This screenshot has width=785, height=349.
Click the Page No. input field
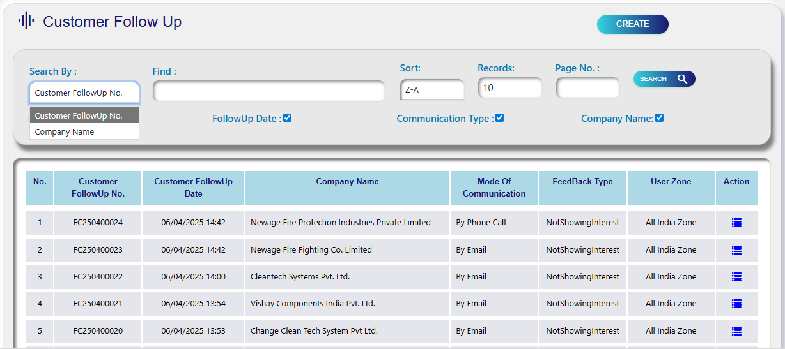pos(587,88)
